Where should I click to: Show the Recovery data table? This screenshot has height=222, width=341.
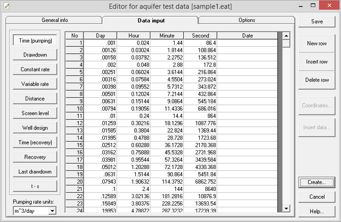[35, 157]
